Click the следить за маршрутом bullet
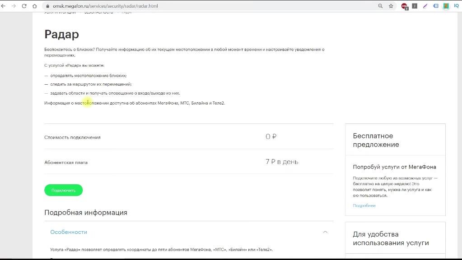Viewport: 462px width, 260px height. (91, 84)
